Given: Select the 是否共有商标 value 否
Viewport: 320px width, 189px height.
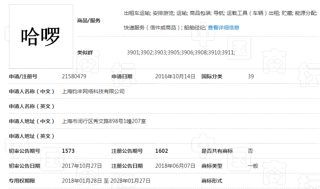Looking at the screenshot, I should click(251, 151).
